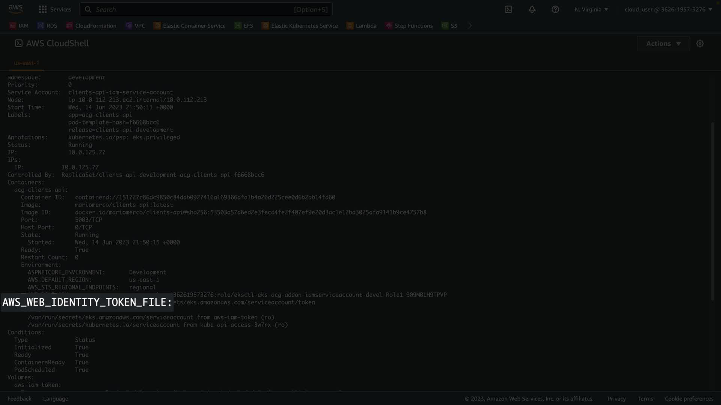This screenshot has height=405, width=721.
Task: Open the IAM shortcut in favorites bar
Action: point(19,25)
